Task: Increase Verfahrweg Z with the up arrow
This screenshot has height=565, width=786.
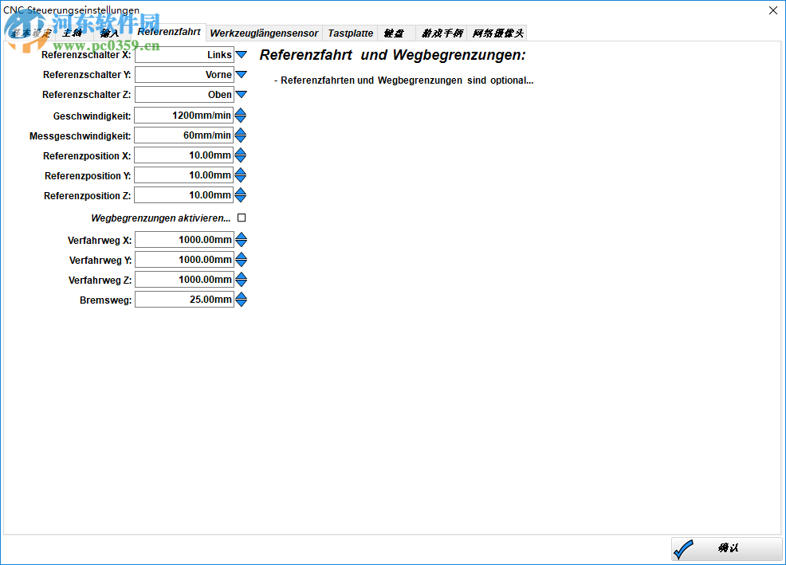Action: [x=241, y=276]
